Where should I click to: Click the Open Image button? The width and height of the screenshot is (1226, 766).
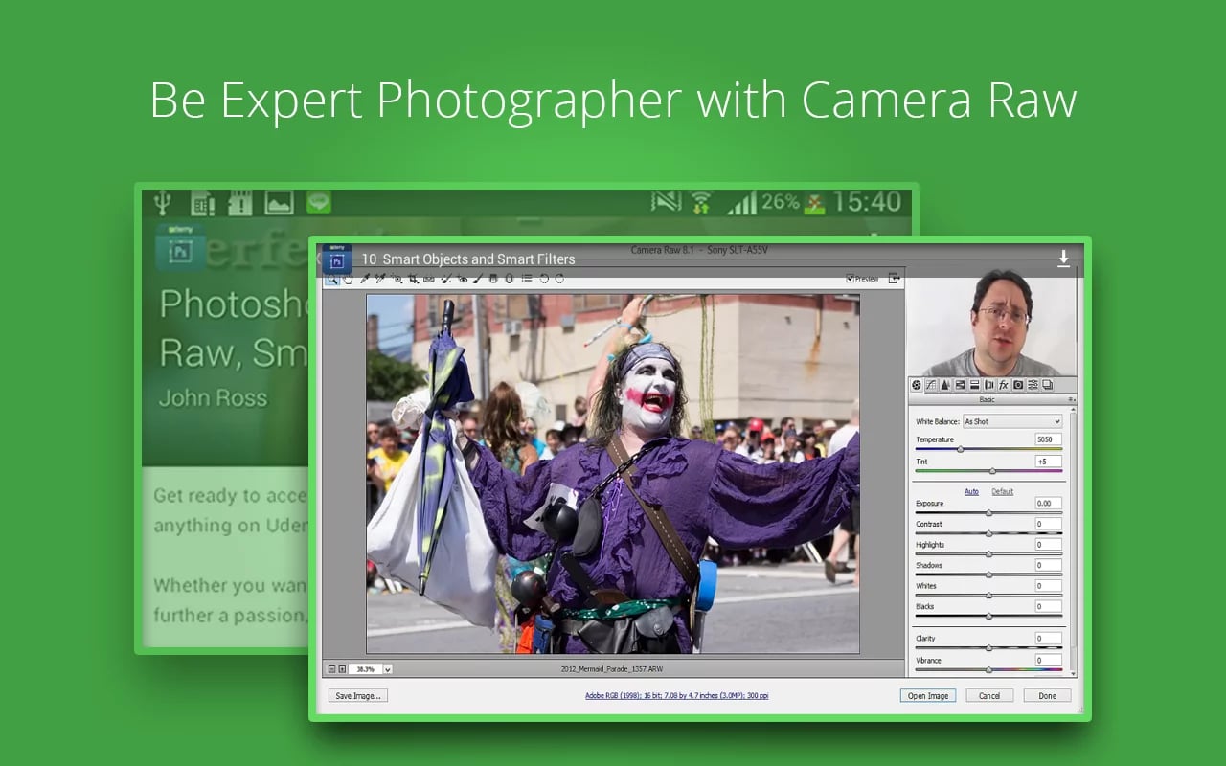(927, 696)
